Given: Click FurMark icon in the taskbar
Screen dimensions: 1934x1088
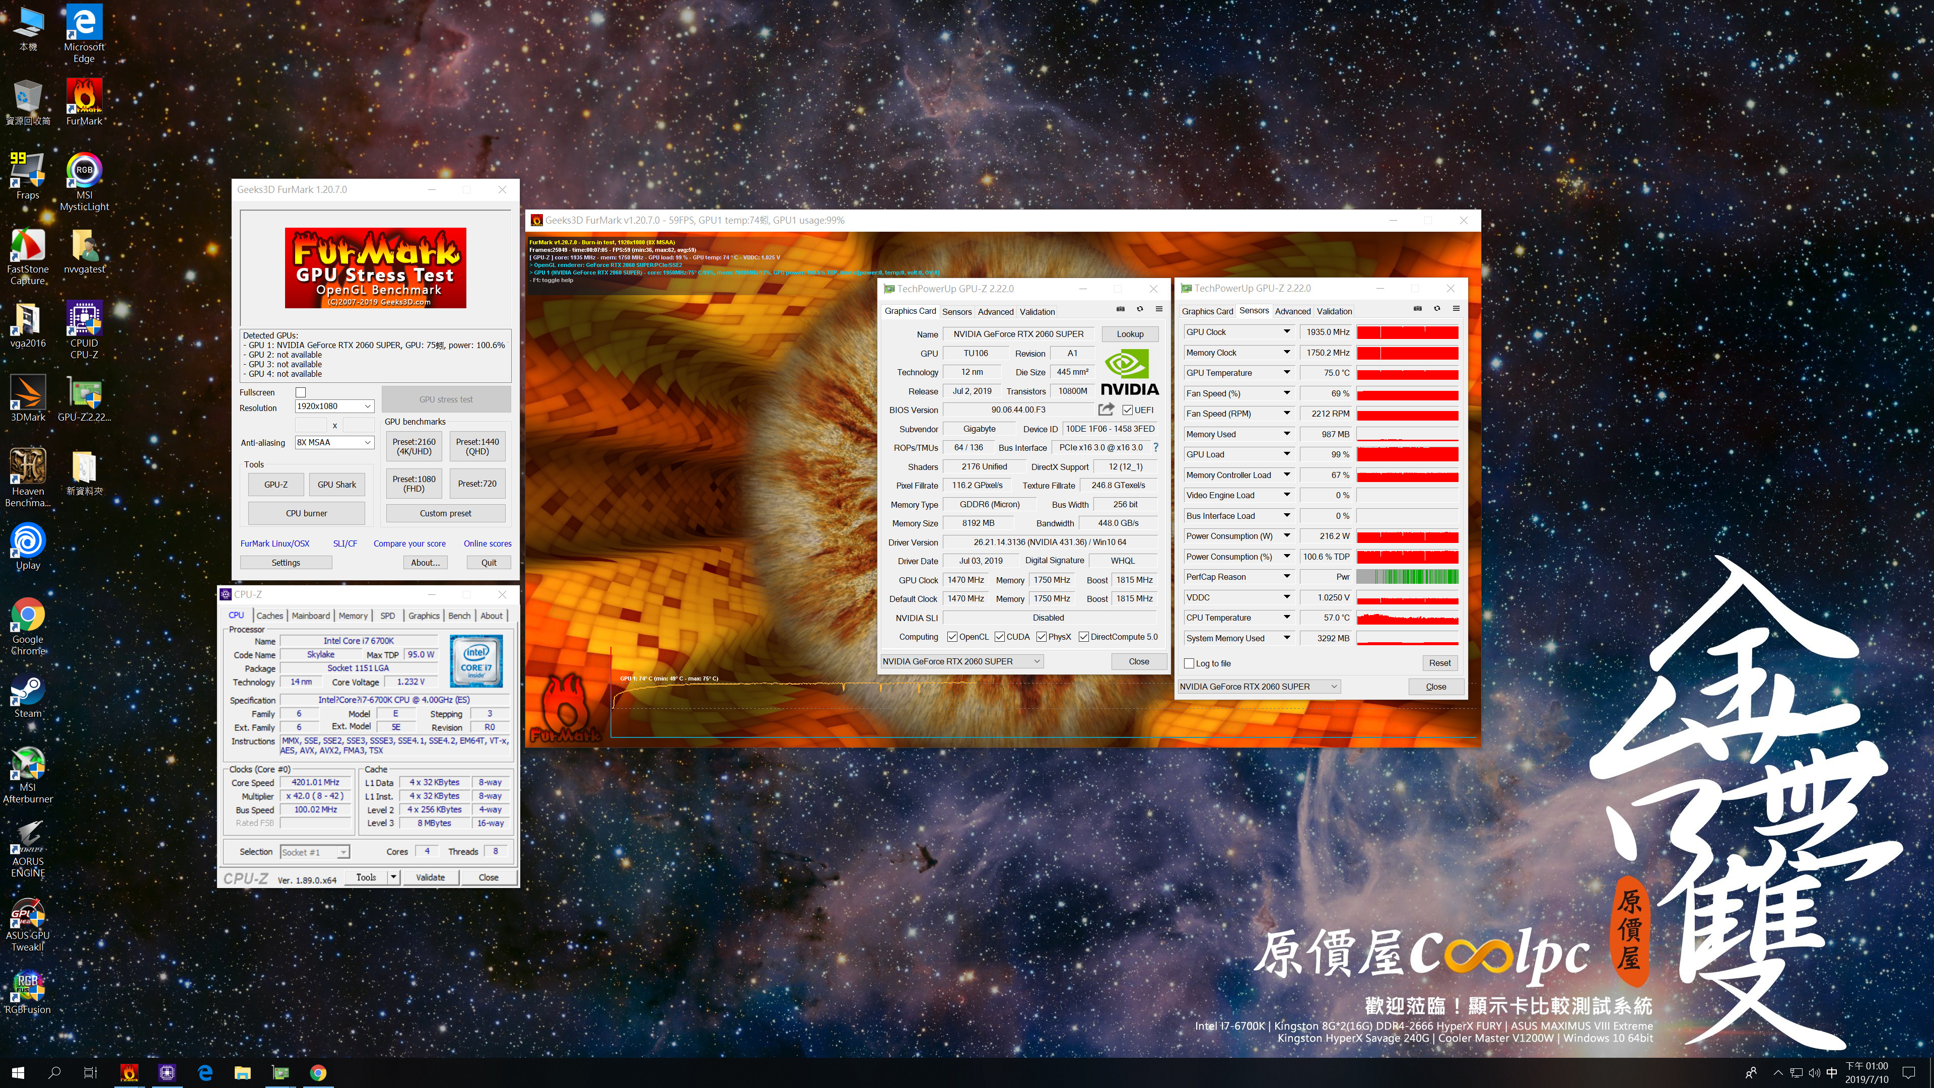Looking at the screenshot, I should 129,1072.
